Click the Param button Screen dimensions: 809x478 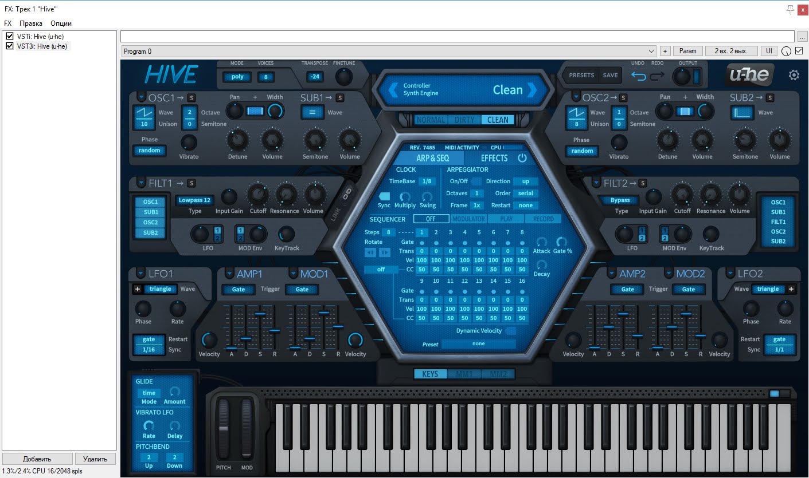[687, 51]
